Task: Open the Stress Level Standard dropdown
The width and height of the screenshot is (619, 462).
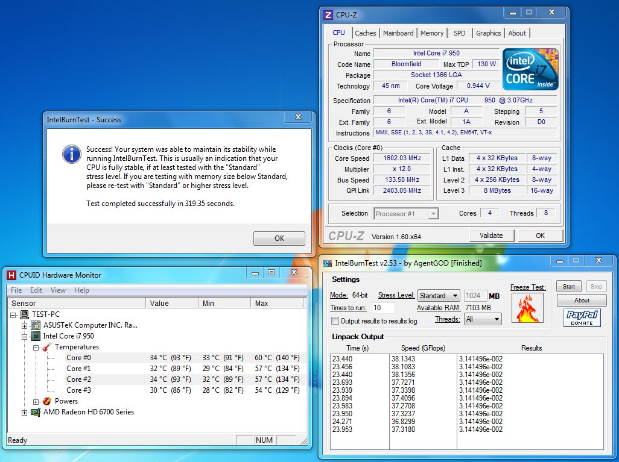Action: [438, 295]
